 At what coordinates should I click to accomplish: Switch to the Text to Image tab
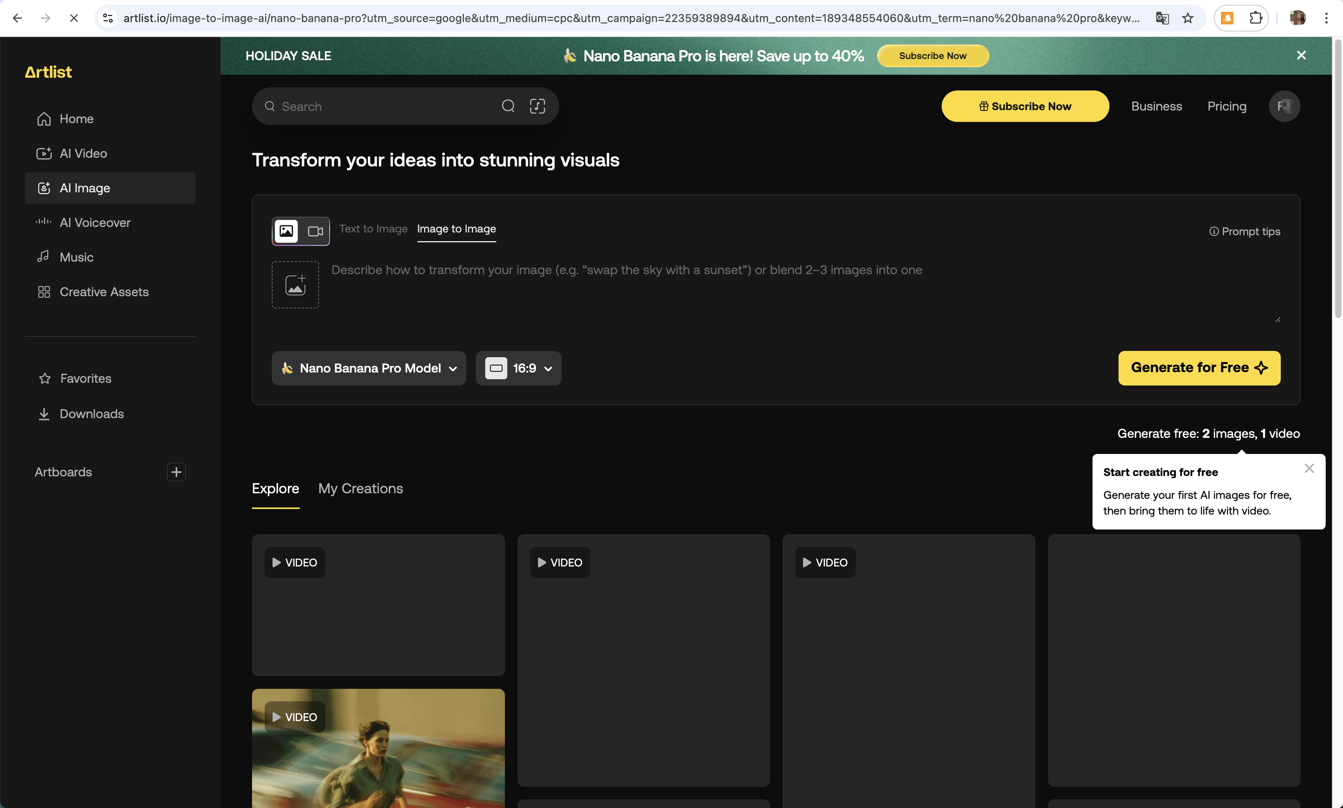click(373, 229)
